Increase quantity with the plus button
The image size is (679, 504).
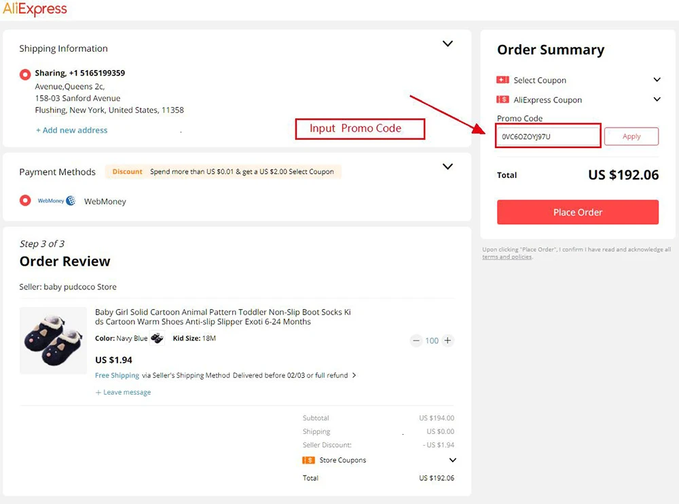click(x=447, y=340)
